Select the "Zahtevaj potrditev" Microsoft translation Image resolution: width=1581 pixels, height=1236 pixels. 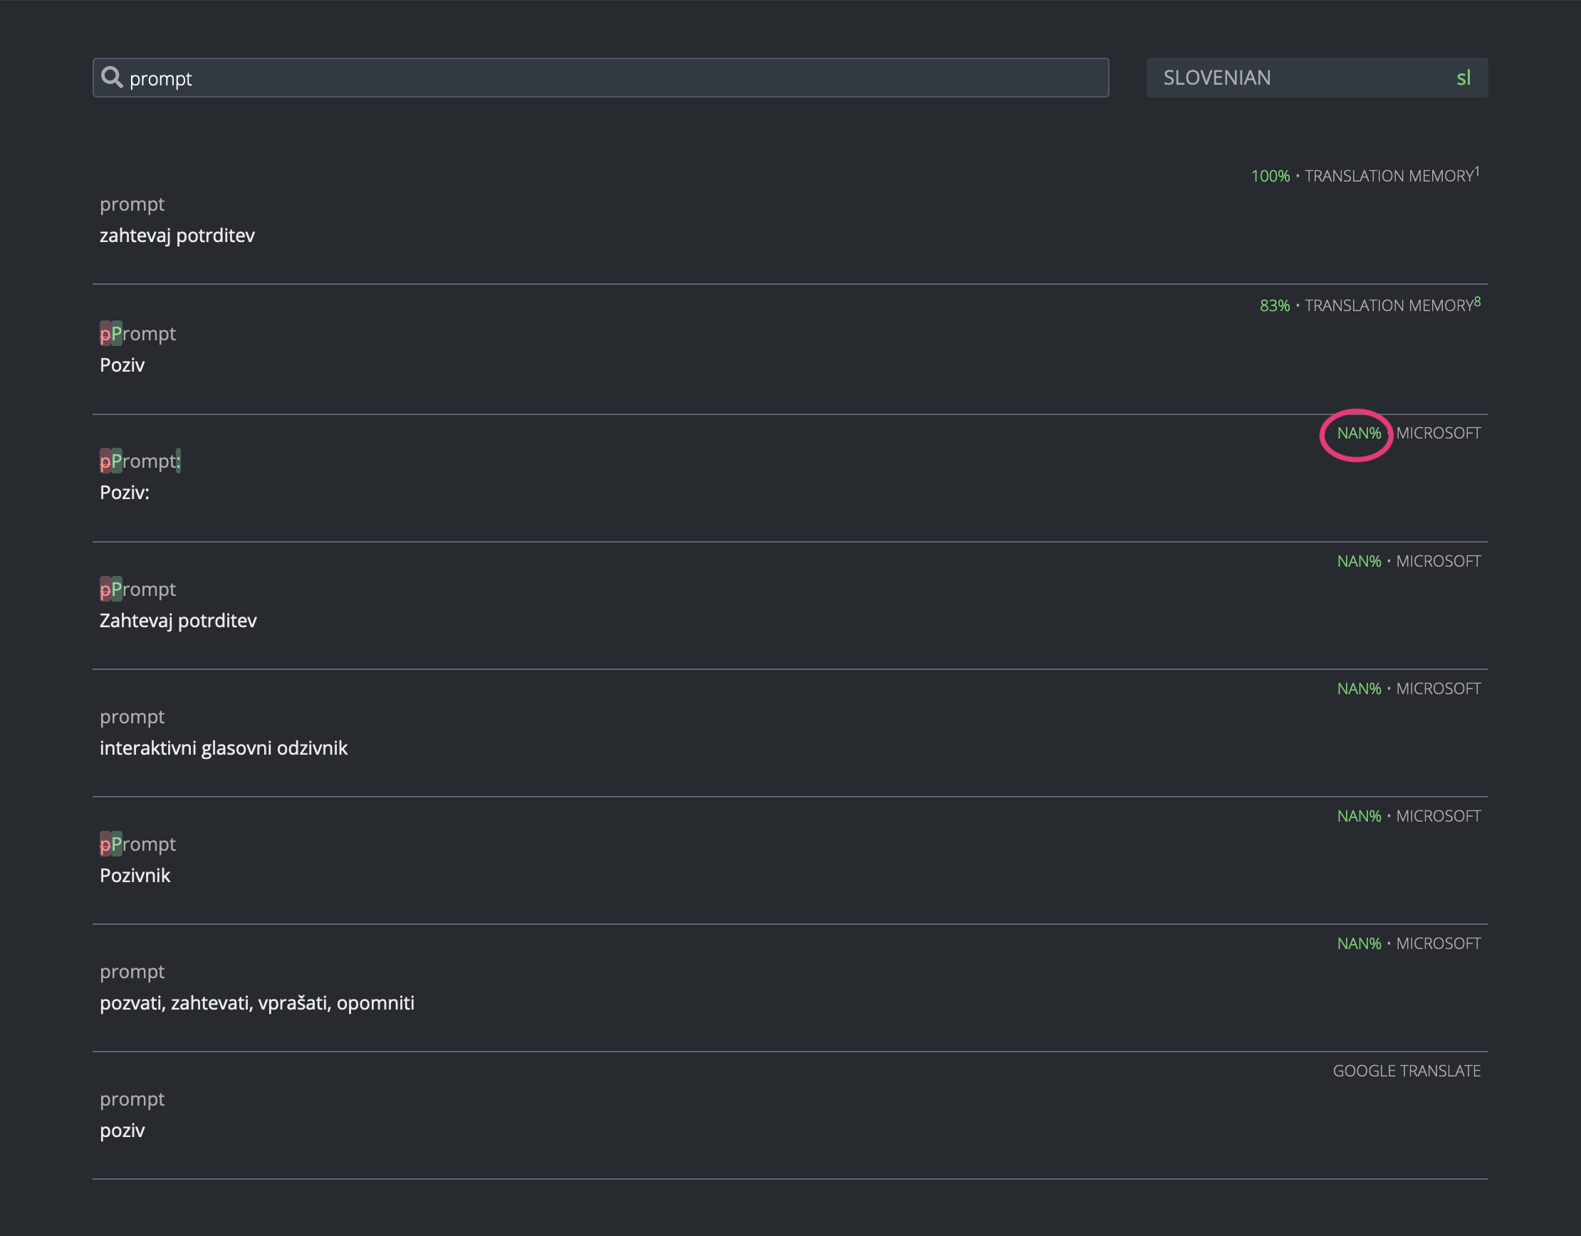pyautogui.click(x=178, y=620)
